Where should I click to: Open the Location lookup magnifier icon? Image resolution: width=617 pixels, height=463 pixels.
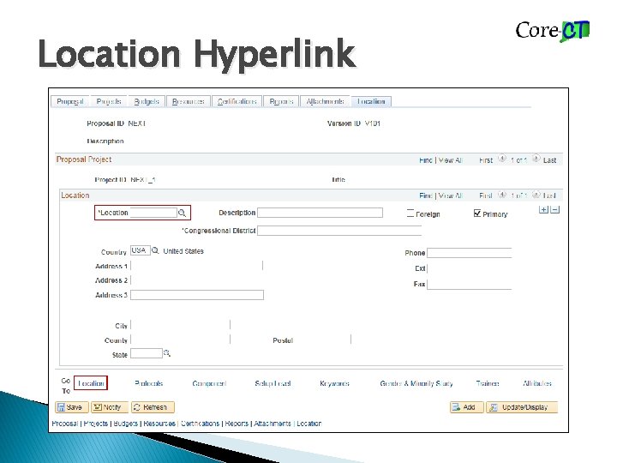pyautogui.click(x=182, y=213)
